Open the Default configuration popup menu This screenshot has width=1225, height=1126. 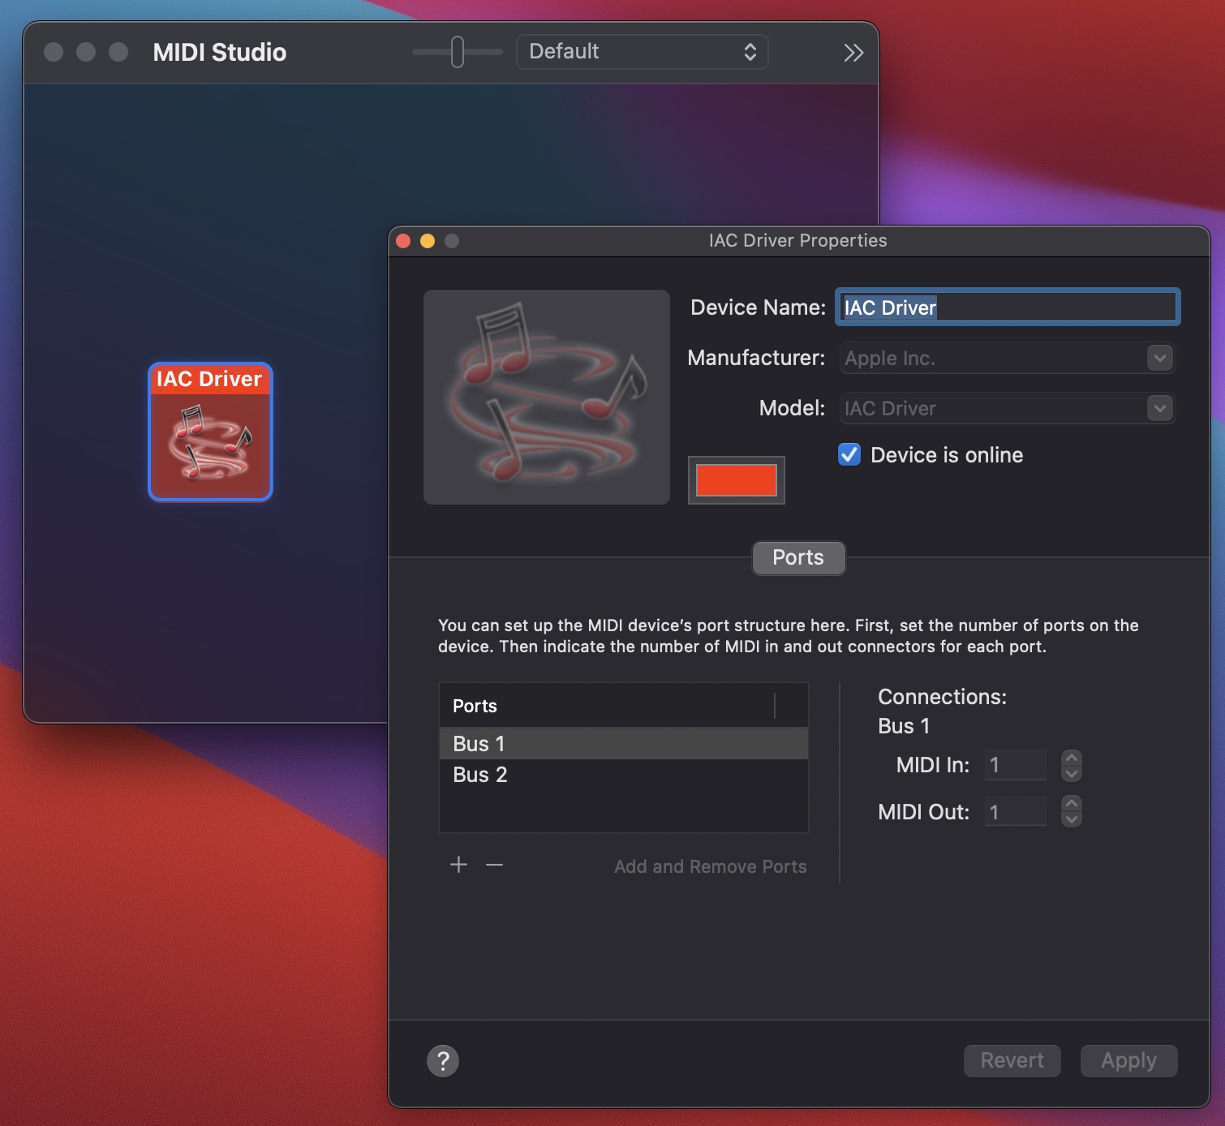(642, 52)
